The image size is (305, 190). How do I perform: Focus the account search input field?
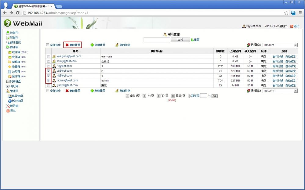pos(157,40)
